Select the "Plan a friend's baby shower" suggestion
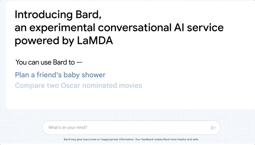This screenshot has height=145, width=255. click(x=60, y=75)
